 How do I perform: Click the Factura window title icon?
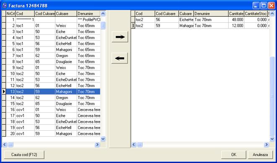click(5, 5)
